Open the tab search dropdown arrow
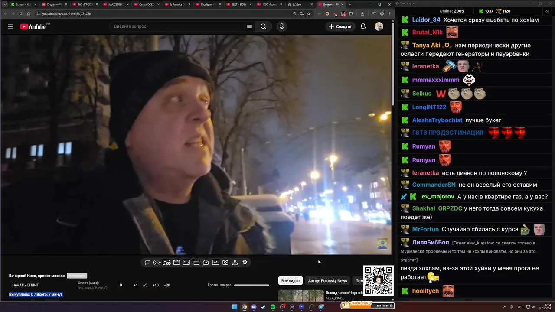 click(5, 4)
